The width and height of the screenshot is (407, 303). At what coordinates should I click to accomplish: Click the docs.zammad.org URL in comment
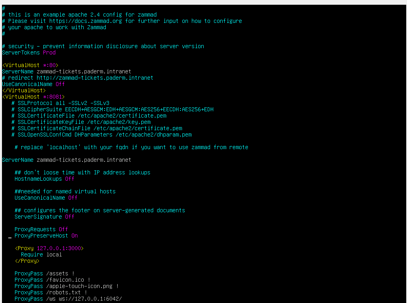point(85,21)
